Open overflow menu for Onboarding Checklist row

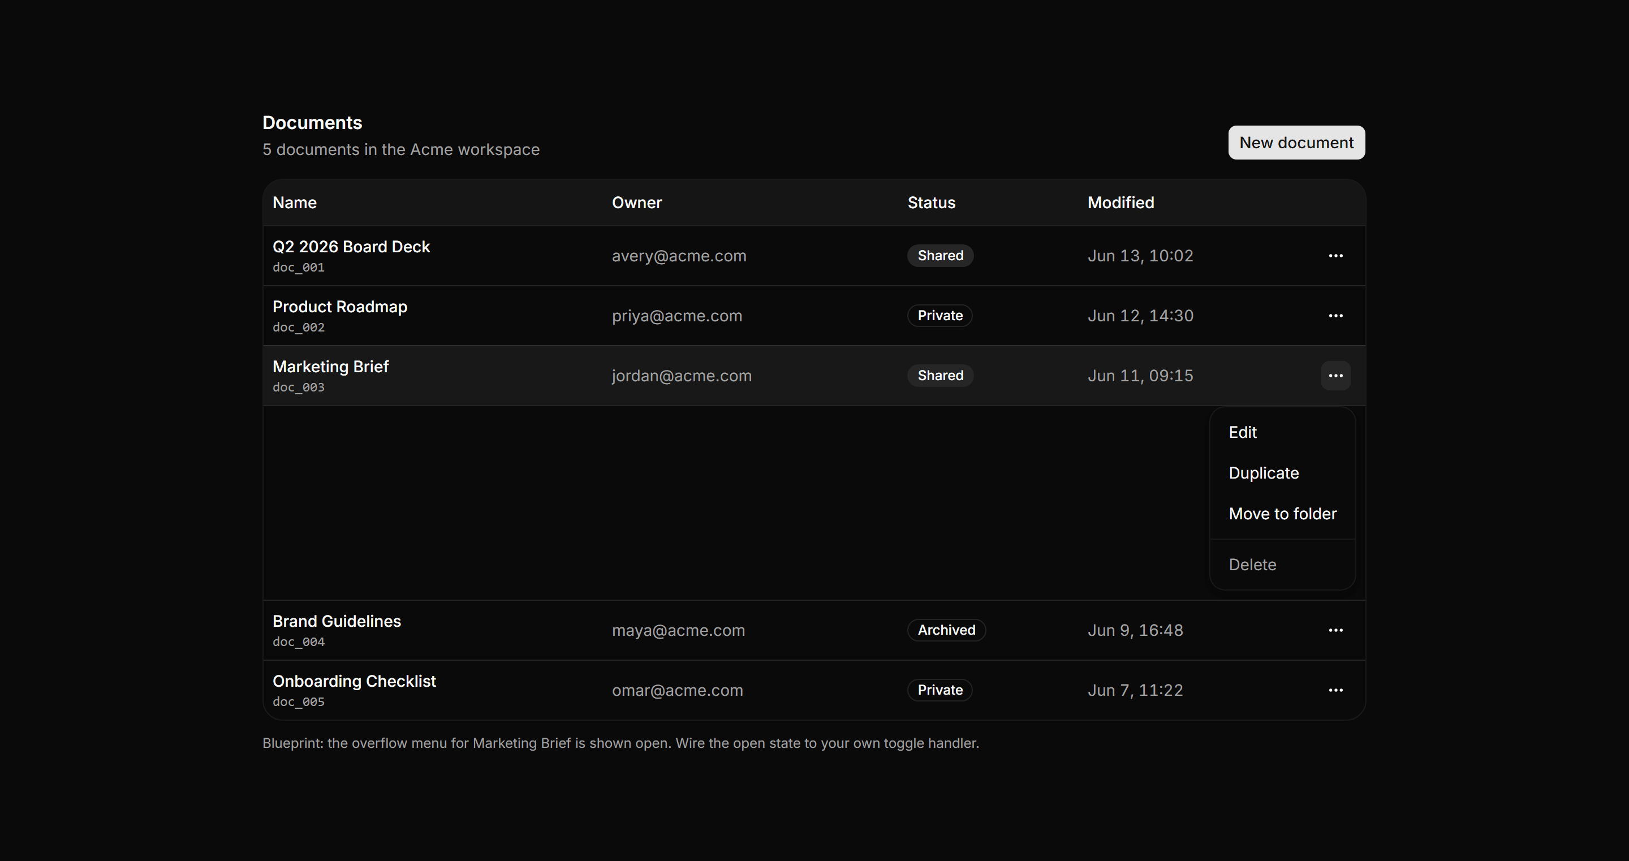click(1335, 690)
